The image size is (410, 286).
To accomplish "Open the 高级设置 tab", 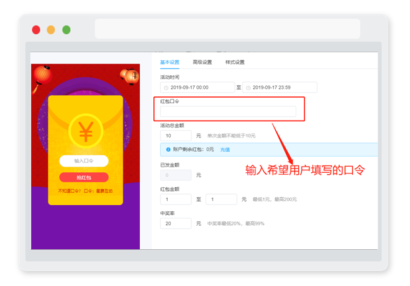I will click(x=202, y=62).
